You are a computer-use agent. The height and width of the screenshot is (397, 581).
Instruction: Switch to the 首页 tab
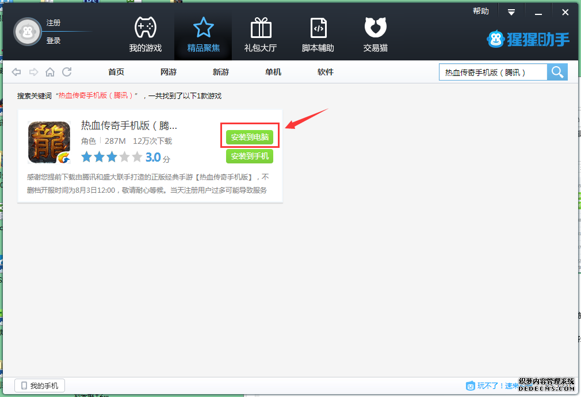(x=116, y=72)
